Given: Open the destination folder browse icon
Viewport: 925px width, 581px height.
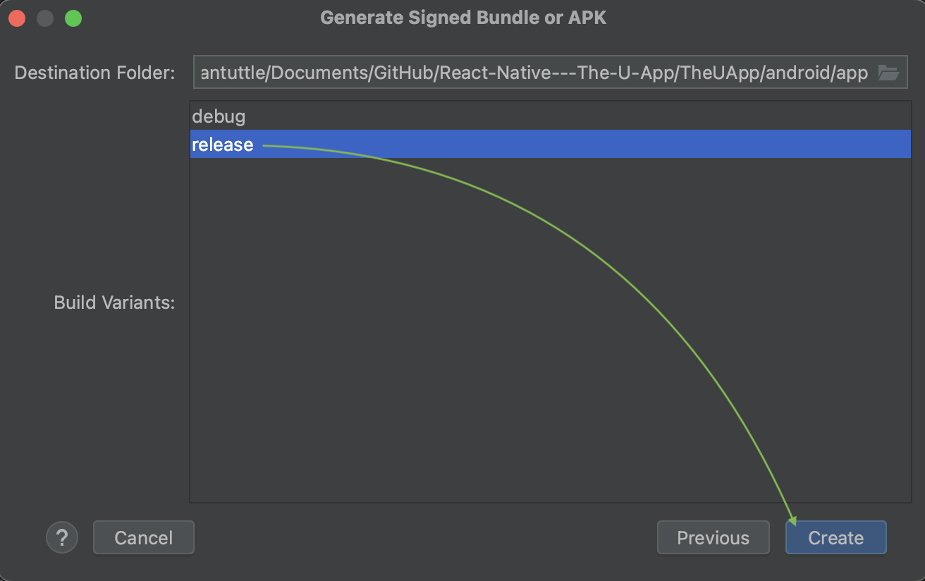Looking at the screenshot, I should click(x=888, y=73).
